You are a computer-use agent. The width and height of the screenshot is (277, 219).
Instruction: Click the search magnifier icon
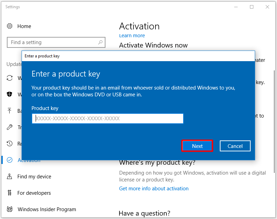pyautogui.click(x=100, y=42)
